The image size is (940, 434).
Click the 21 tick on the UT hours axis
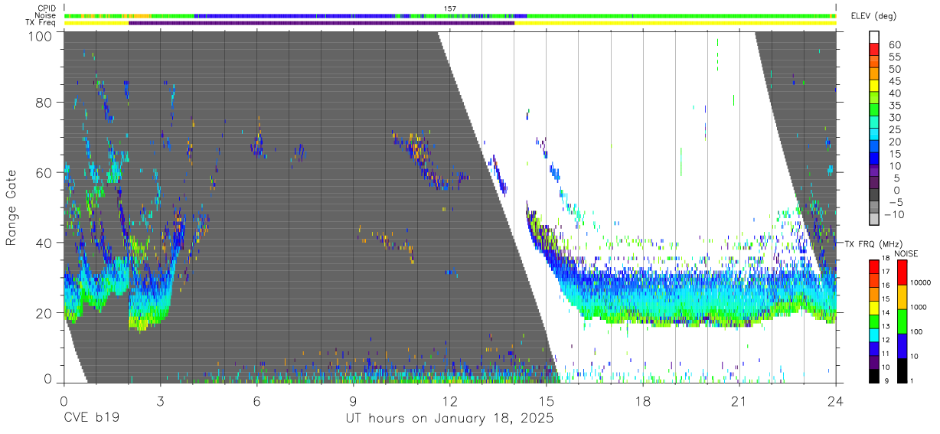739,401
